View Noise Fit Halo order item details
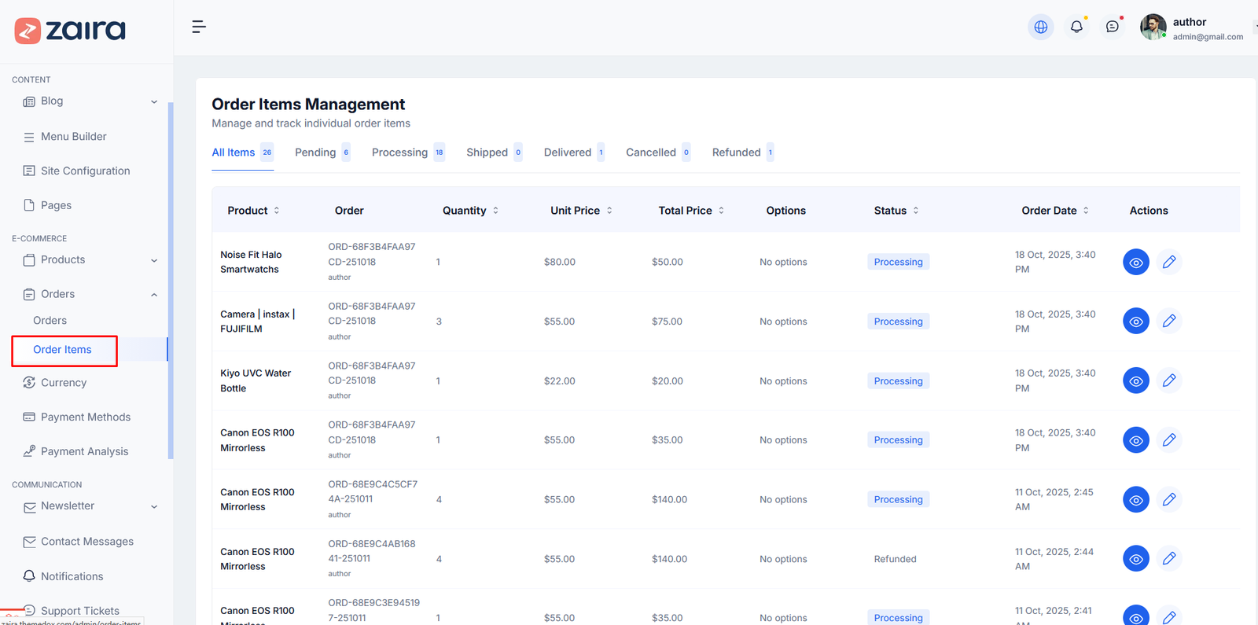This screenshot has height=625, width=1258. 1135,262
